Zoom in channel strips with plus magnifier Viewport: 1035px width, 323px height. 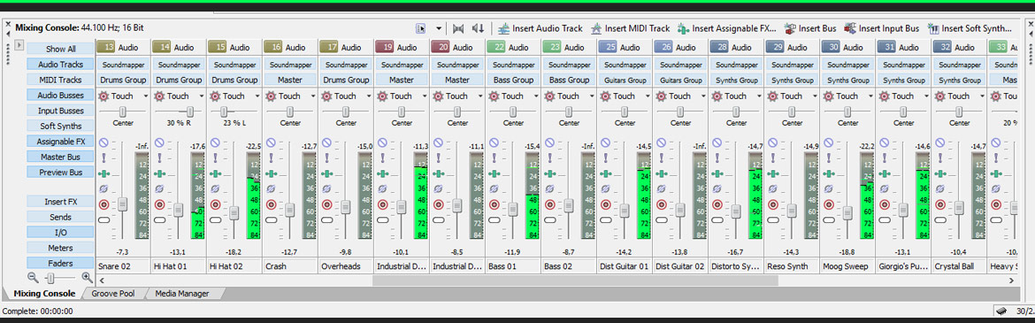(87, 277)
